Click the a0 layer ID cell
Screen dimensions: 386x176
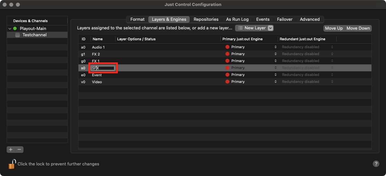83,47
